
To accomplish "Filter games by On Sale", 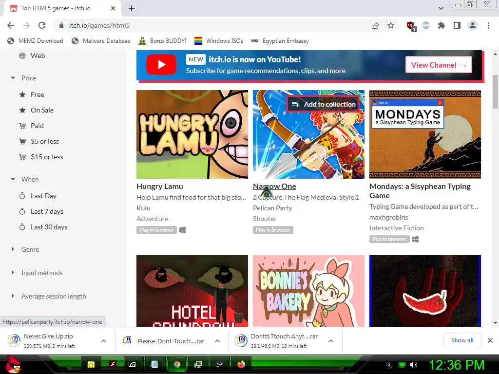I will click(x=36, y=110).
